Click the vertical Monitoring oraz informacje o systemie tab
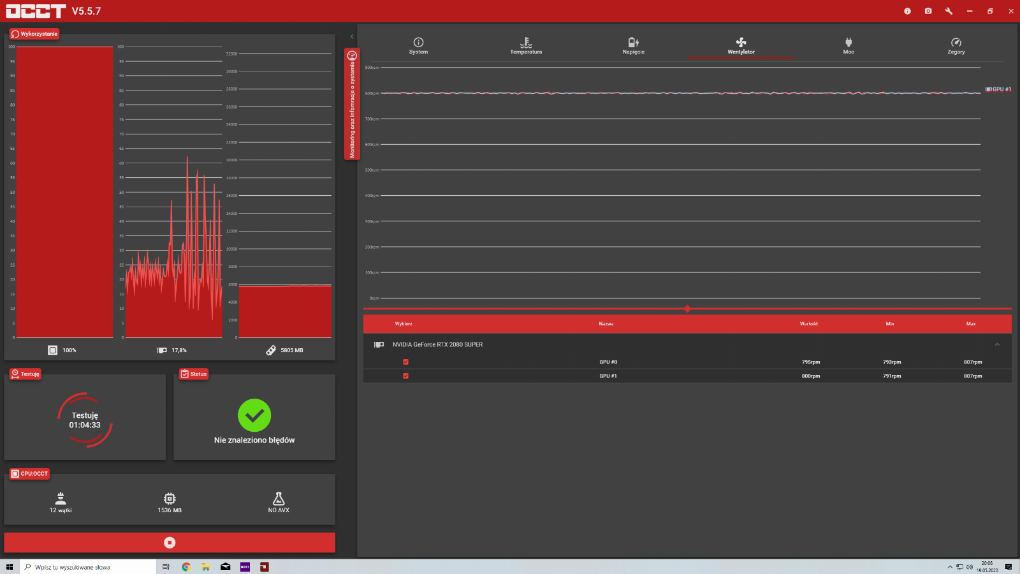The height and width of the screenshot is (574, 1020). click(x=352, y=103)
